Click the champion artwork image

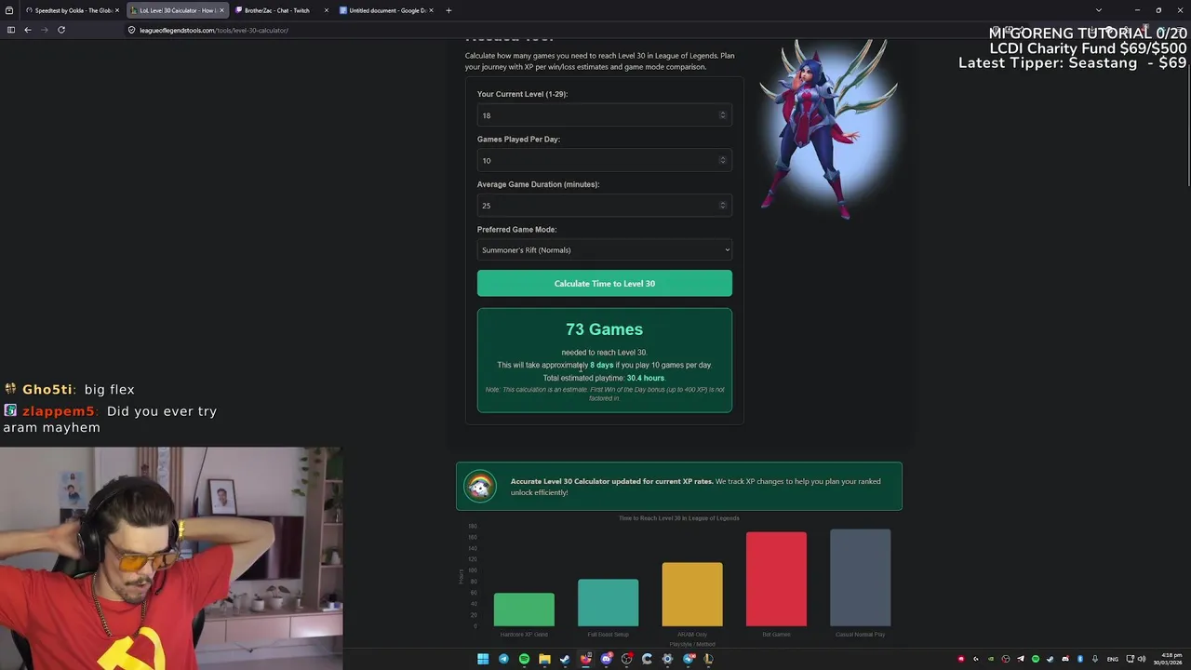[828, 128]
